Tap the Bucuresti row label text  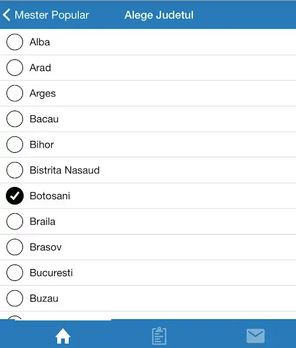51,273
